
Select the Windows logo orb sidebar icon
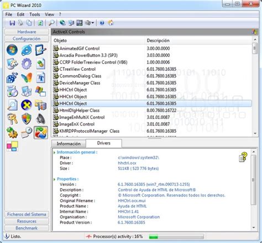pos(12,50)
